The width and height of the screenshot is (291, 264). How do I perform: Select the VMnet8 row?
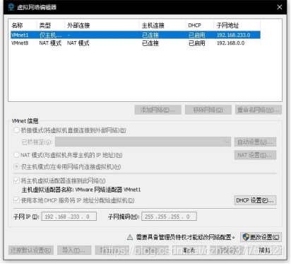[136, 43]
